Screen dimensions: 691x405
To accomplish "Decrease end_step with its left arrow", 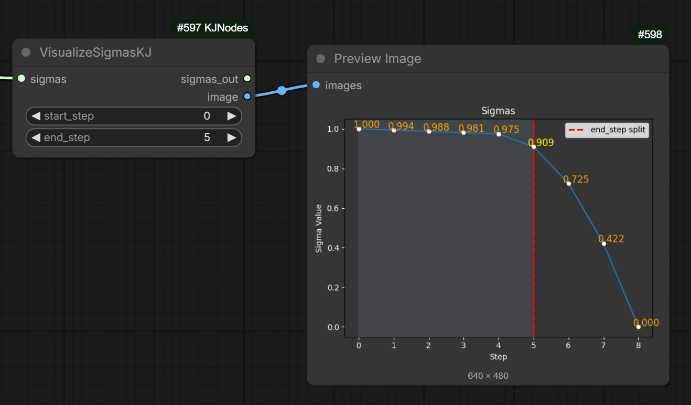I will point(36,137).
